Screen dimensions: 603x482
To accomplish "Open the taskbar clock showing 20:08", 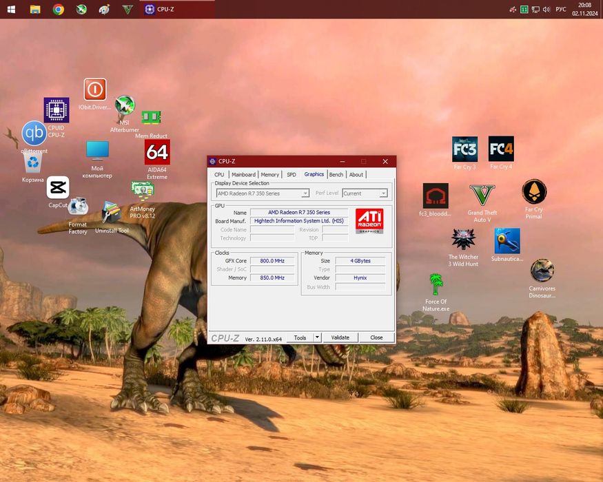I will click(x=585, y=9).
